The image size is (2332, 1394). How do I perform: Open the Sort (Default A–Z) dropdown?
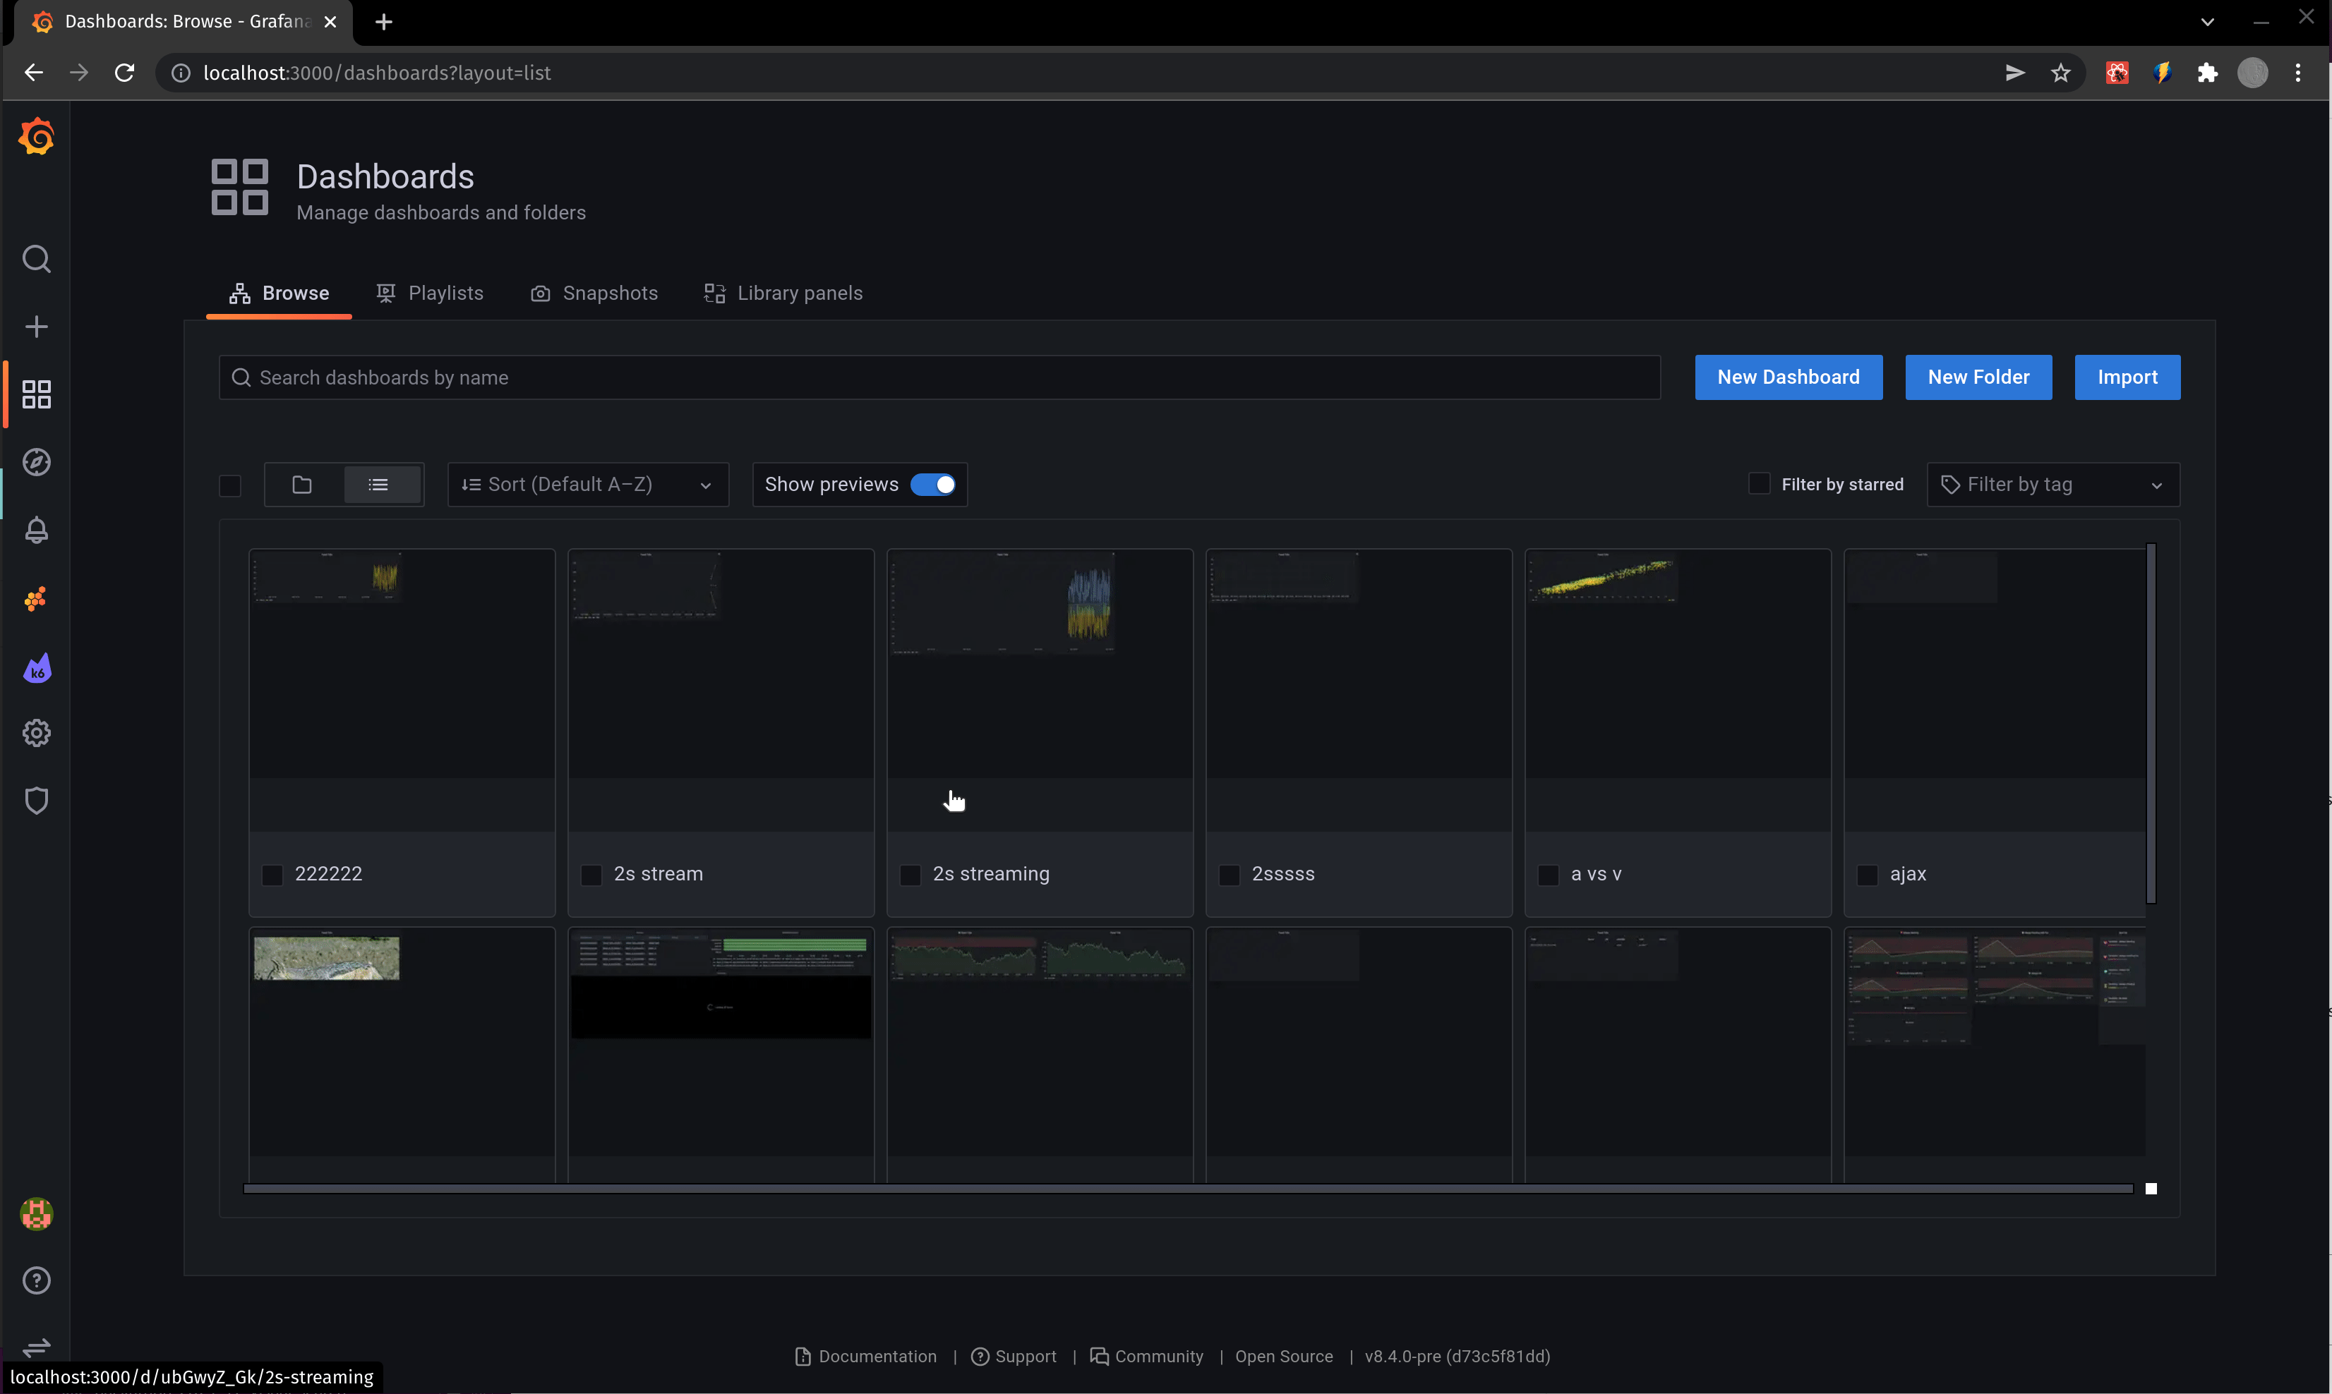point(588,484)
